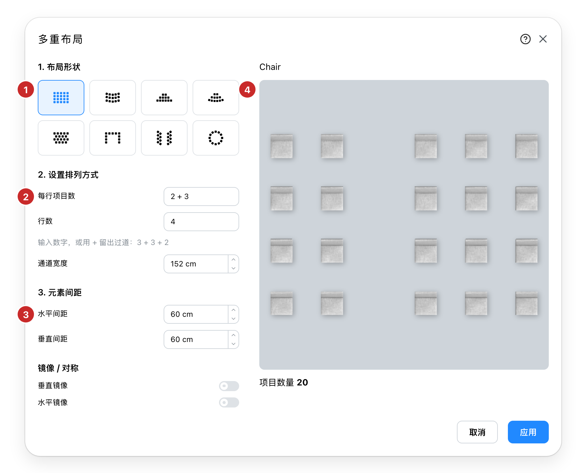The image size is (579, 473).
Task: Close the 多重布局 dialog
Action: click(543, 39)
